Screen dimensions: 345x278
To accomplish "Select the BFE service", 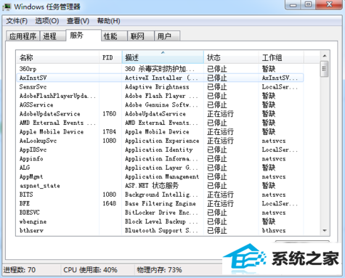I will pyautogui.click(x=25, y=203).
